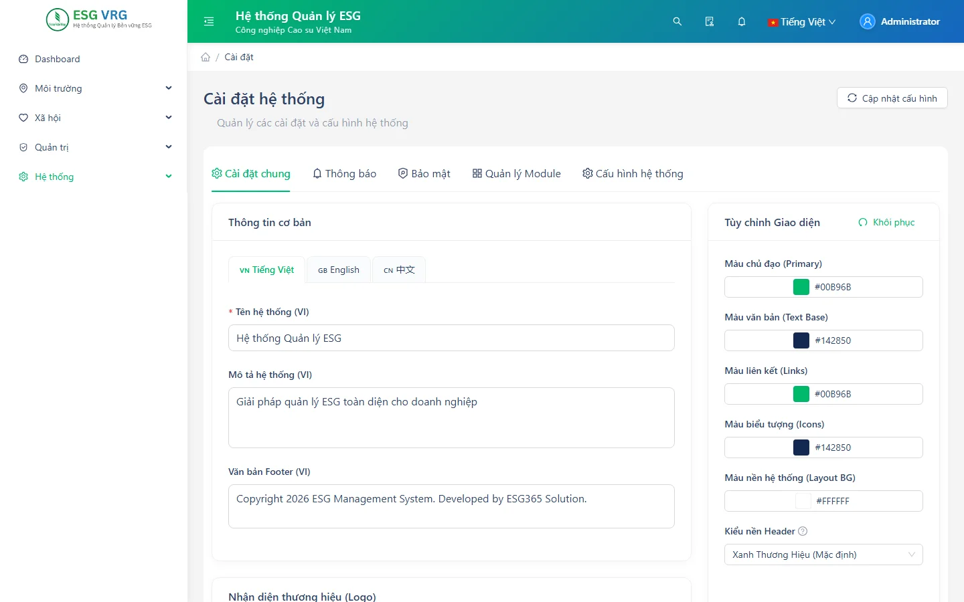964x602 pixels.
Task: Click the Thông tin cơ bản heading
Action: click(x=270, y=222)
